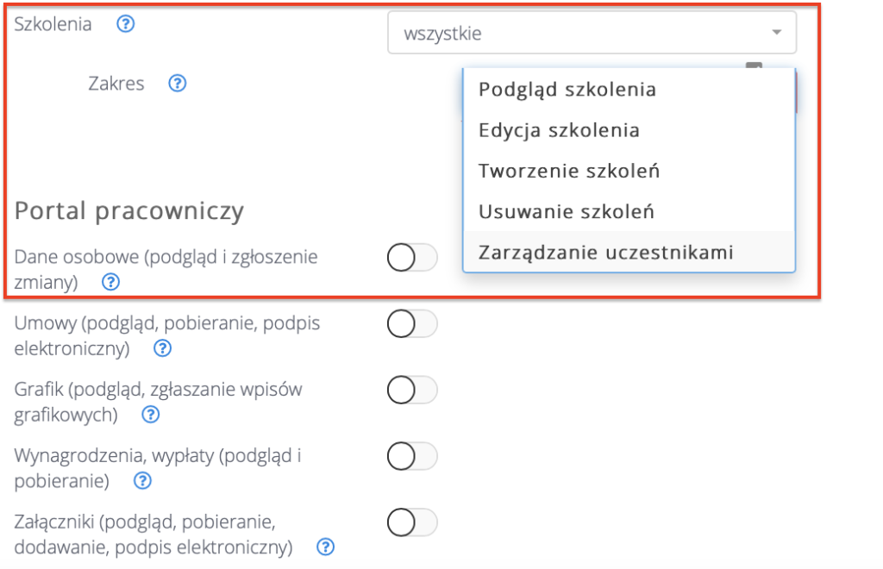Pick 'Usuwanie szkoleń' in dropdown
This screenshot has height=569, width=883.
[566, 211]
